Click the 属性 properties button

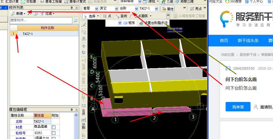[167, 9]
